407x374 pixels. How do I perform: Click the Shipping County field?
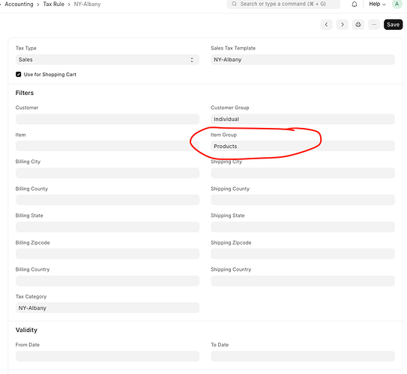click(303, 200)
